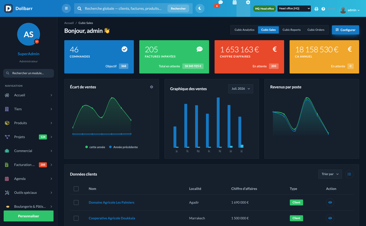Open the Head office [HQ] entity dropdown
Viewport: 366px width, 226px height.
click(x=294, y=9)
